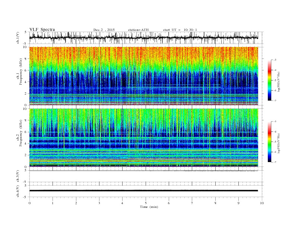Click the 'Time (min)' axis label
This screenshot has height=228, width=295.
(149, 207)
